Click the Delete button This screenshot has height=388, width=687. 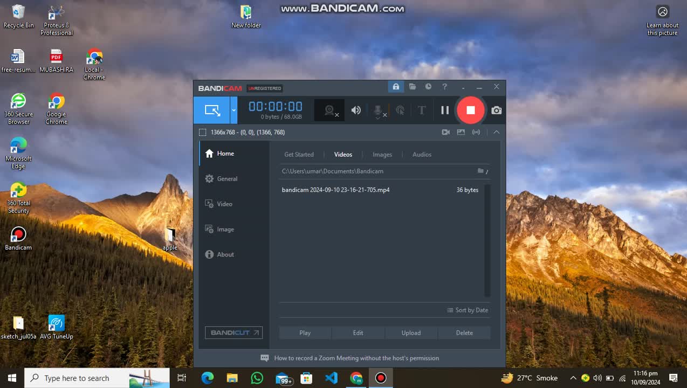(464, 333)
